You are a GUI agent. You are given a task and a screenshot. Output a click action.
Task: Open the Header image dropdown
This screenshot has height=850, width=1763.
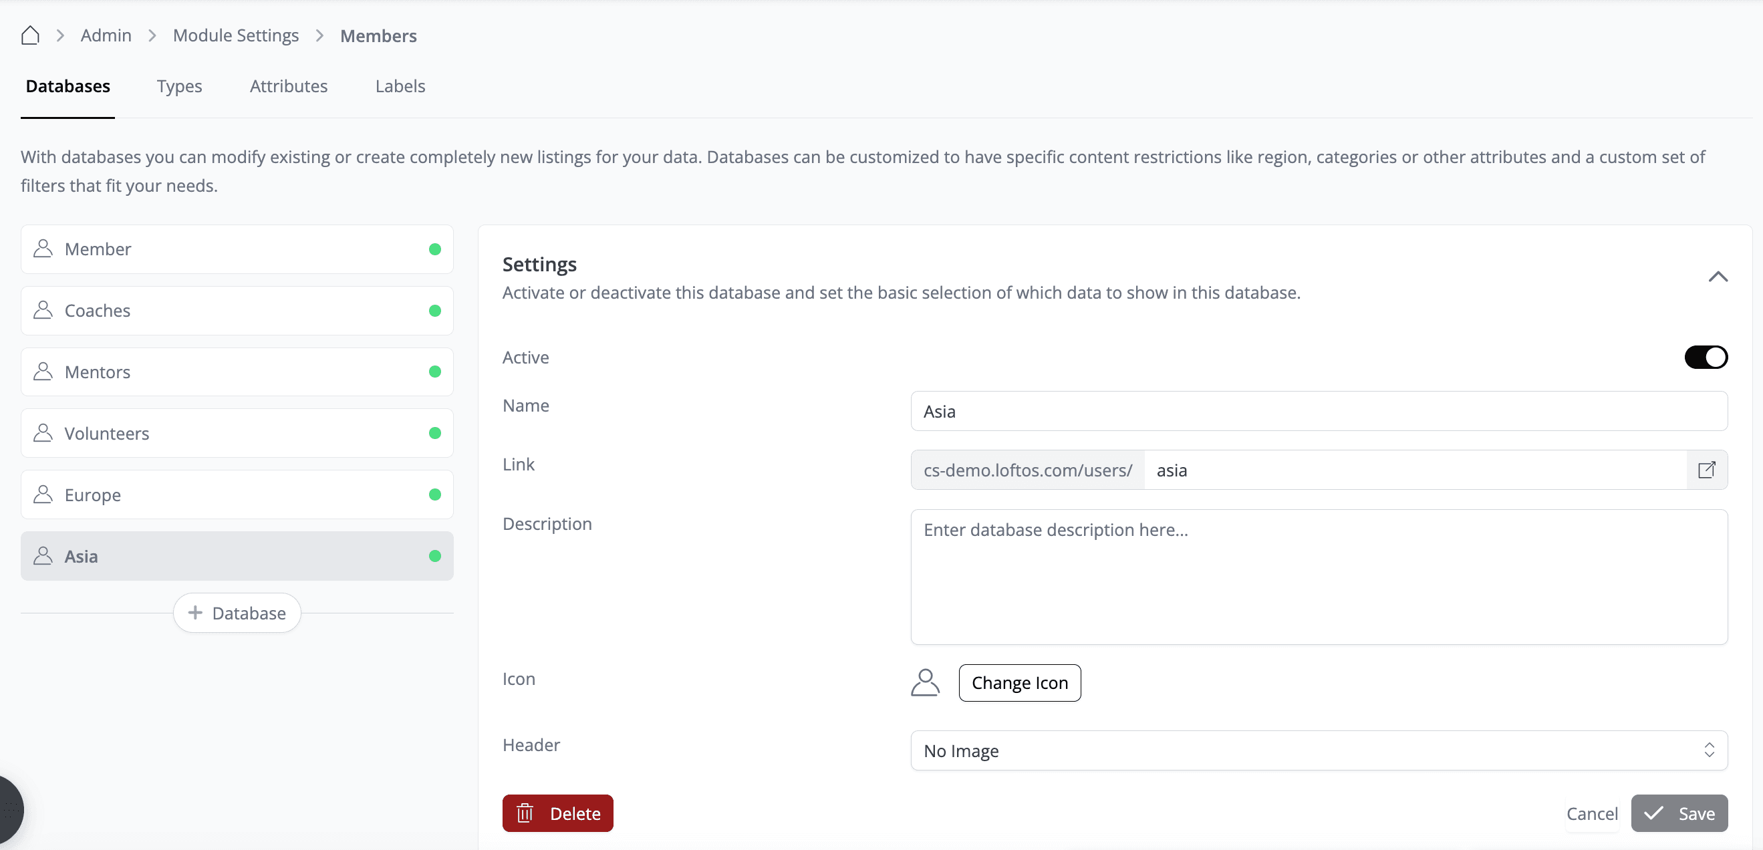click(1318, 750)
